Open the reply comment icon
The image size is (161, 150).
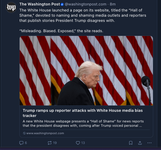21,143
